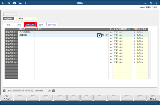Select the 支給内訳 tab
160x105 pixels.
tap(30, 25)
